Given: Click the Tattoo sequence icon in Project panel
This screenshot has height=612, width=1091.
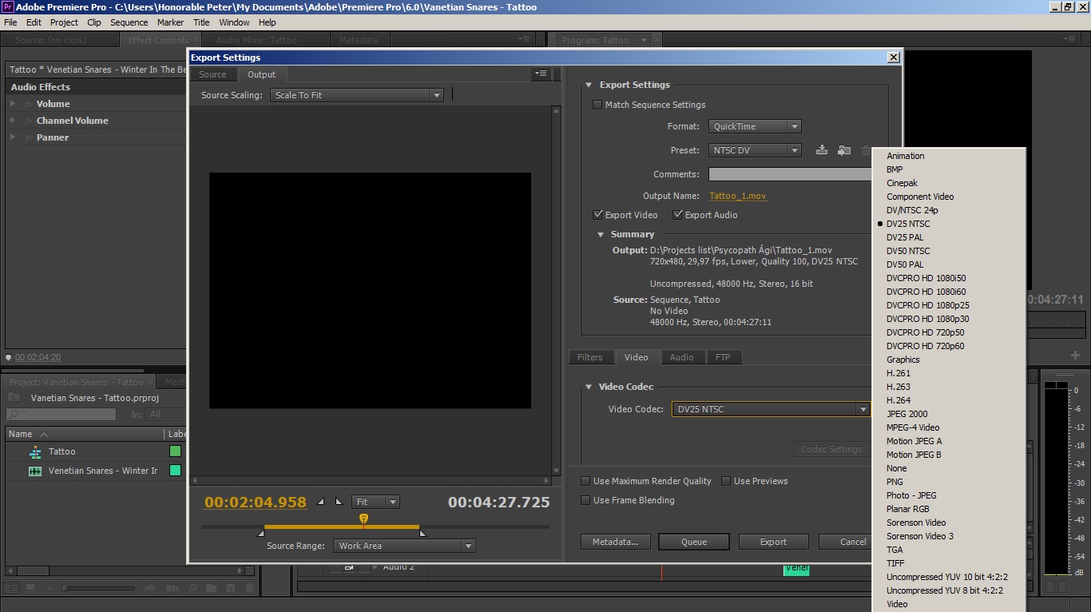Looking at the screenshot, I should [x=35, y=452].
